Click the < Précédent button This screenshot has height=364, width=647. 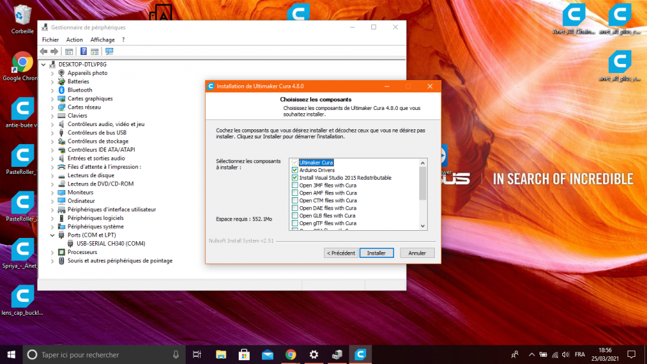(x=341, y=253)
